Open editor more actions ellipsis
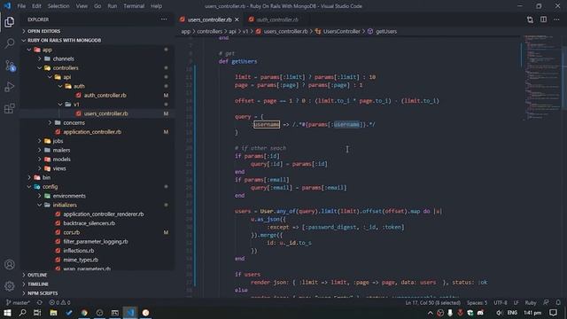 556,19
